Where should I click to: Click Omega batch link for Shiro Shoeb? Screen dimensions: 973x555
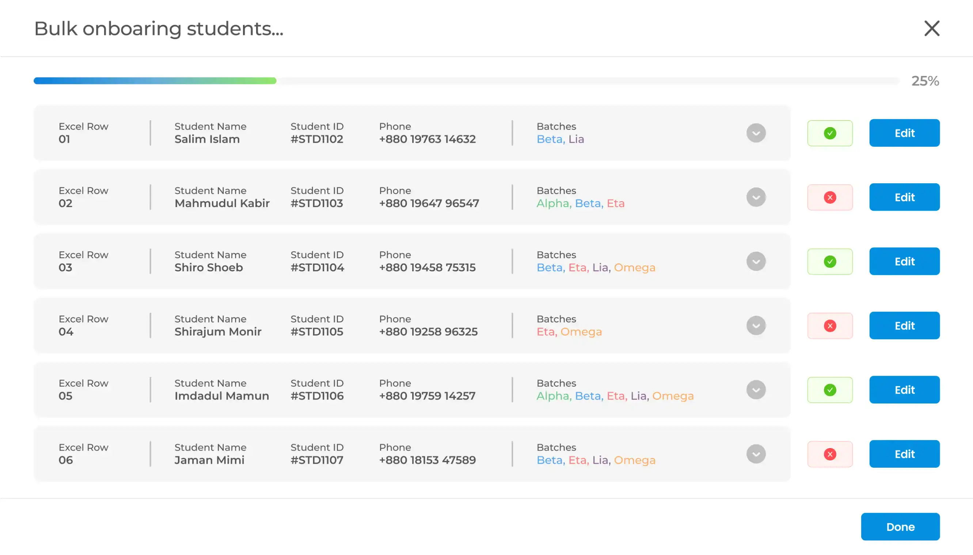coord(634,268)
